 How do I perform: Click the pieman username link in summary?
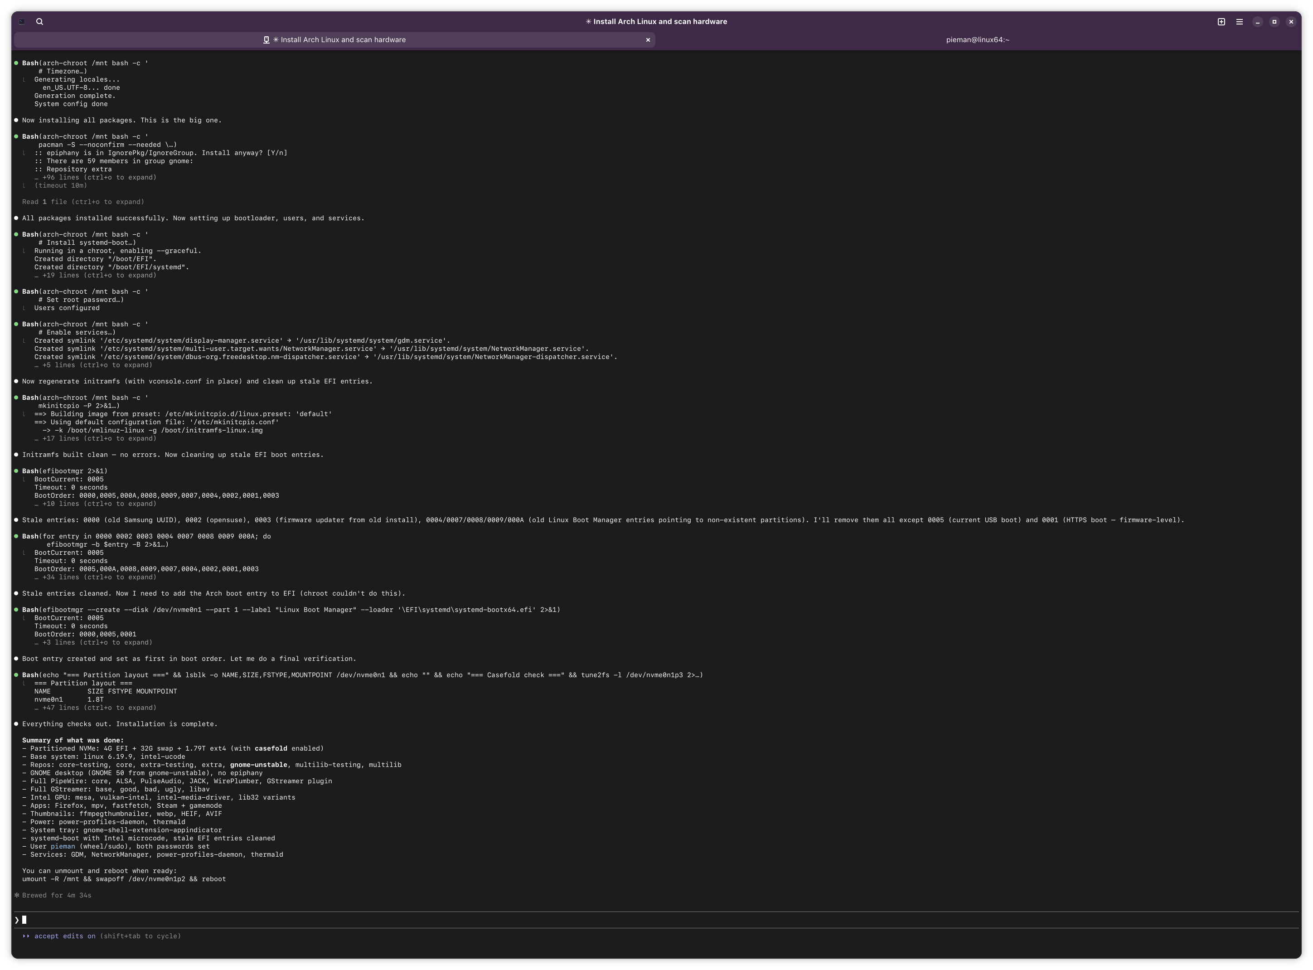(x=63, y=846)
